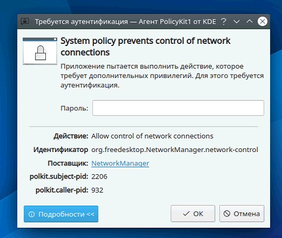Maximize window with up chevron icon
The width and height of the screenshot is (282, 238).
(250, 22)
